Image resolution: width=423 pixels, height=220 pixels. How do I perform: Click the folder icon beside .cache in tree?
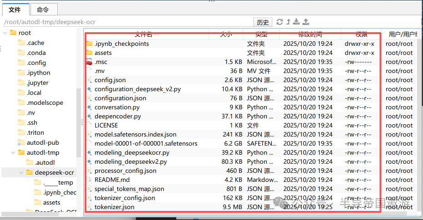tap(21, 43)
